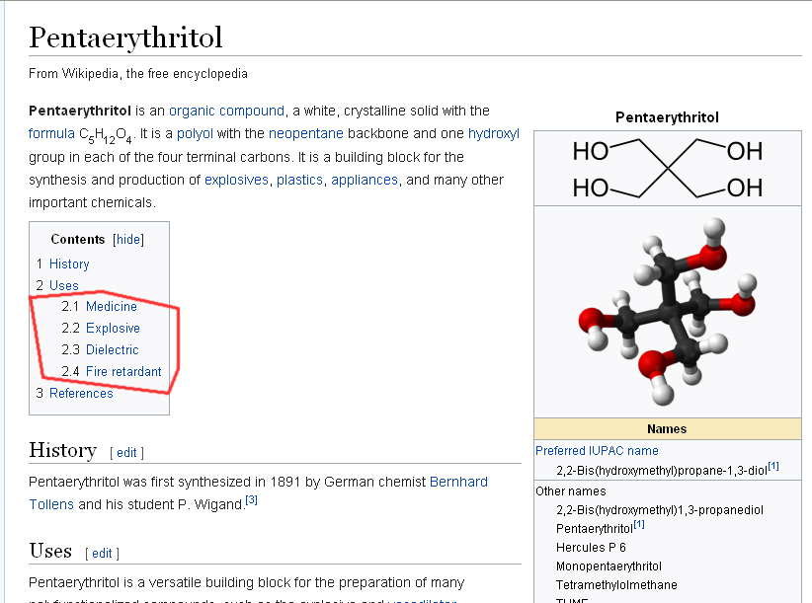Visit the neopentane link
812x603 pixels.
click(305, 133)
